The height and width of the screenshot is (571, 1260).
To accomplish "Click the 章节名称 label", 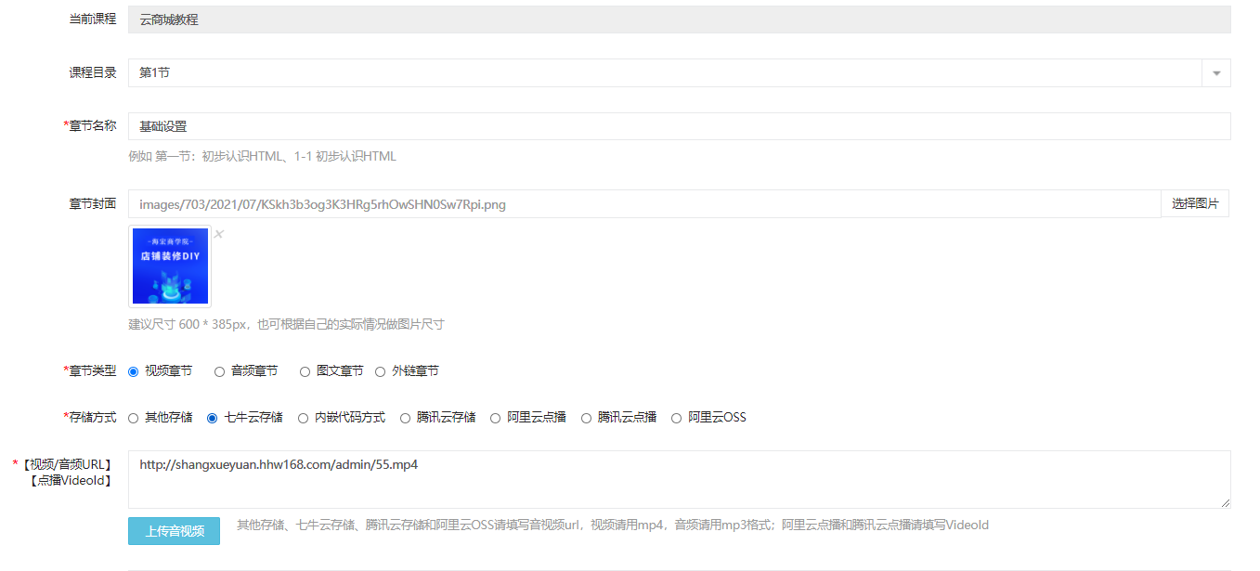I will coord(89,125).
